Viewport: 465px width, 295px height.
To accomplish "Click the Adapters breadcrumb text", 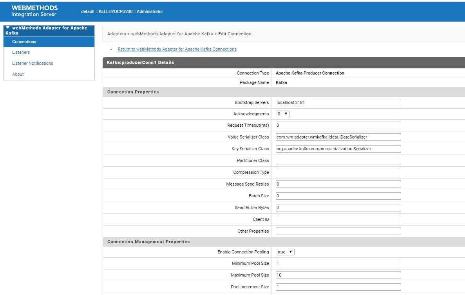I will point(117,34).
